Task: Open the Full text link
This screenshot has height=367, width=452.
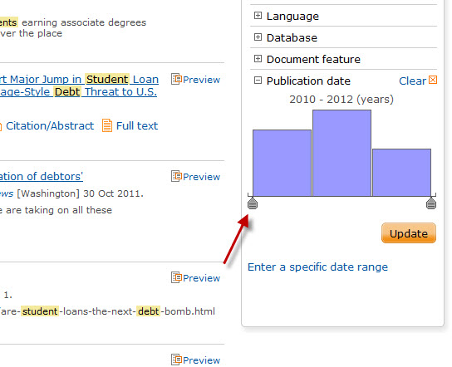Action: (x=137, y=126)
